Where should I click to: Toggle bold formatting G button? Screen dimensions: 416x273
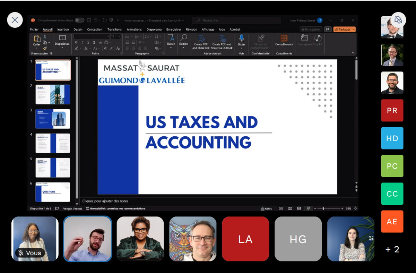(76, 42)
